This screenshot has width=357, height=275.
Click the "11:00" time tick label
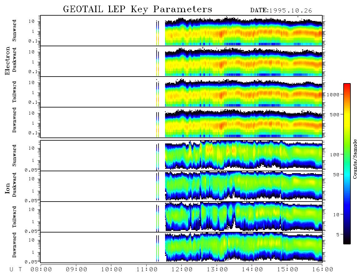tap(147, 270)
